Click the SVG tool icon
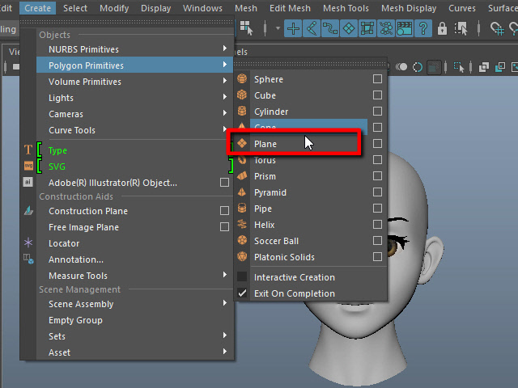 click(28, 167)
